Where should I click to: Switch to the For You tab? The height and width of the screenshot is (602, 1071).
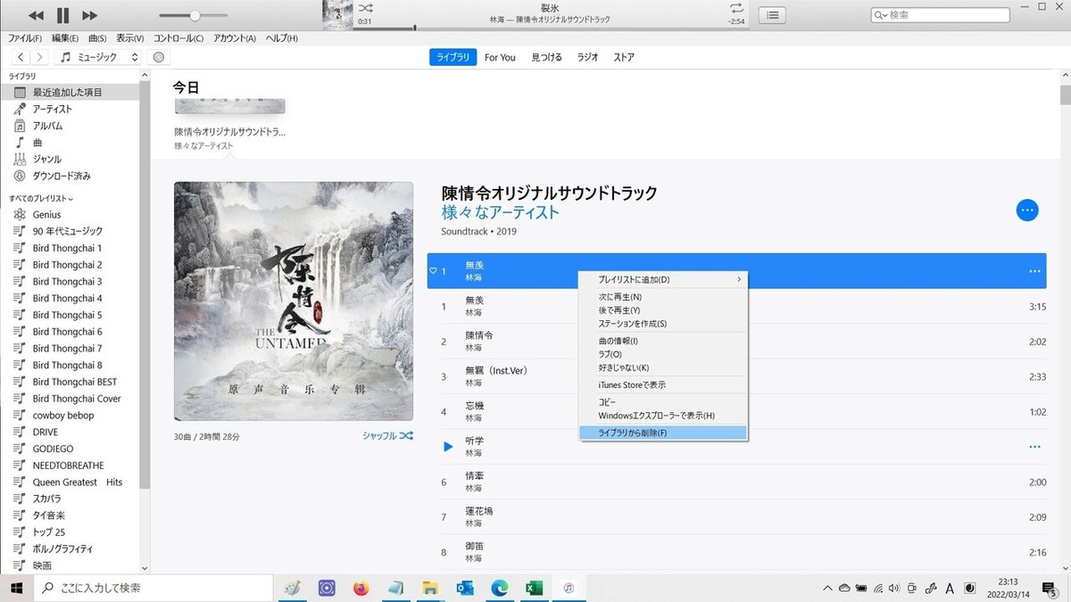pos(500,57)
